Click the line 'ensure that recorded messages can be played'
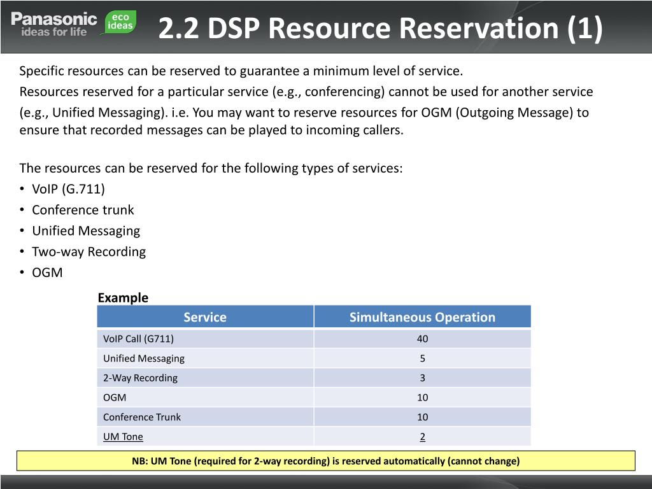 coord(211,130)
